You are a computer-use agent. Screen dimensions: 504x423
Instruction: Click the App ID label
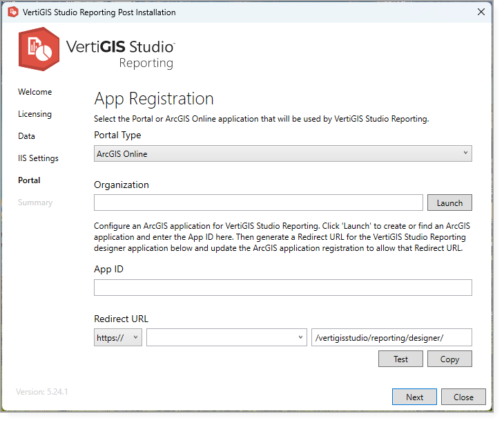click(x=108, y=270)
